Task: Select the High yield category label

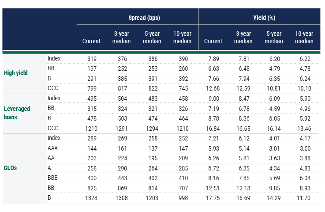Action: 16,73
